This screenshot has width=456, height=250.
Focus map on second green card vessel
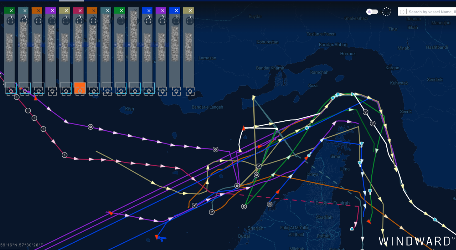click(121, 21)
